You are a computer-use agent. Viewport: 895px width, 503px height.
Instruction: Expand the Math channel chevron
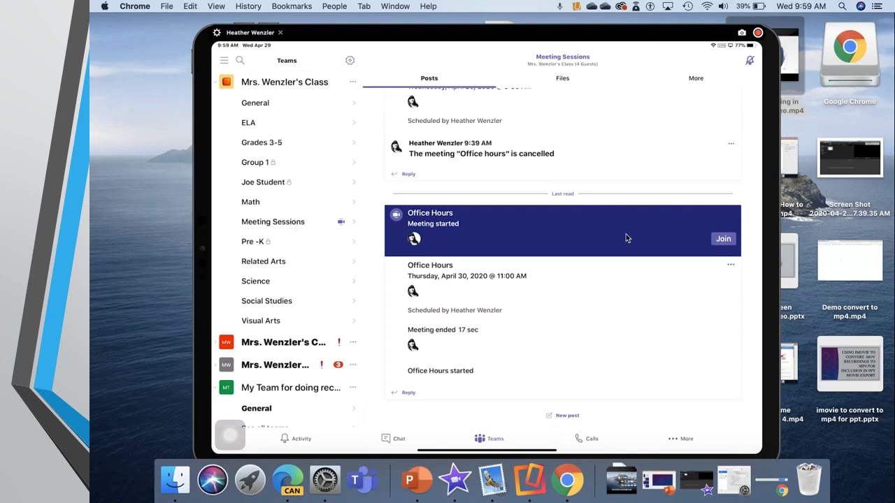(x=354, y=202)
